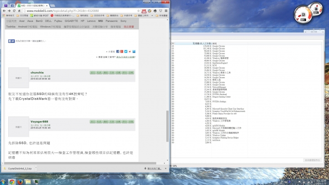Open the downloaded CrystalDiskInfo6_3_0.zip file
The width and height of the screenshot is (329, 185).
click(18, 169)
